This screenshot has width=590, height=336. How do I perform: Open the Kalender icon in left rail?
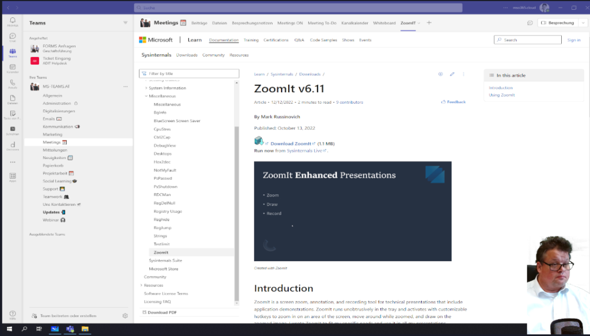tap(13, 69)
